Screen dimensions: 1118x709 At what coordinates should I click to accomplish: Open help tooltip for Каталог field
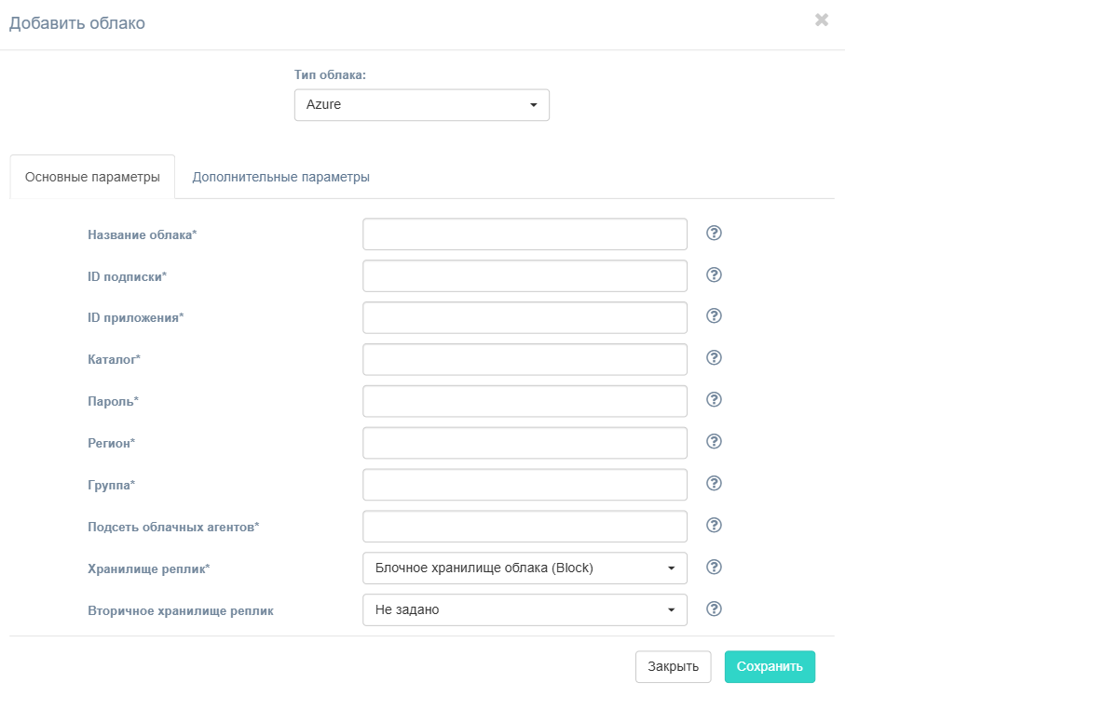click(715, 358)
